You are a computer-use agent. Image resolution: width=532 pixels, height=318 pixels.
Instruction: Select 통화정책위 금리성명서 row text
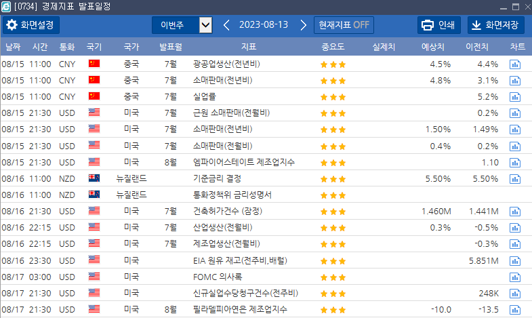coord(232,195)
